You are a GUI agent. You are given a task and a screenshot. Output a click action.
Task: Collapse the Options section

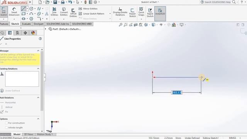click(38, 119)
